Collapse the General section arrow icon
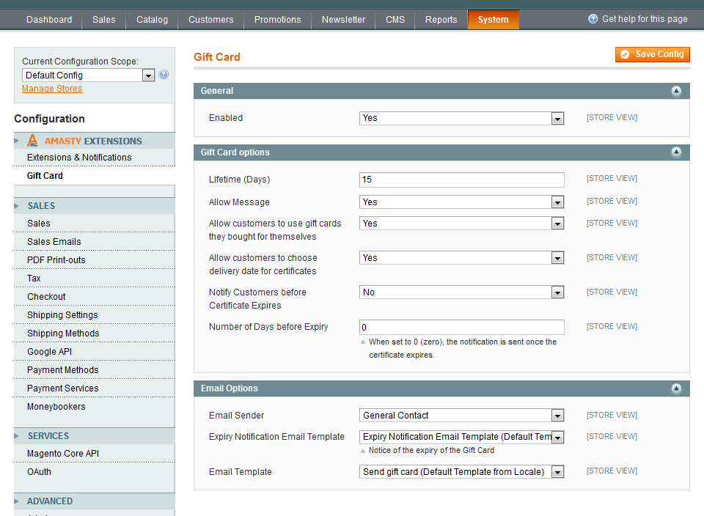This screenshot has height=516, width=704. (676, 91)
